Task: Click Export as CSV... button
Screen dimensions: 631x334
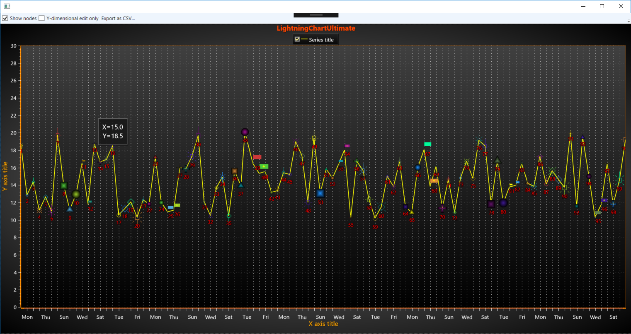Action: [x=118, y=18]
